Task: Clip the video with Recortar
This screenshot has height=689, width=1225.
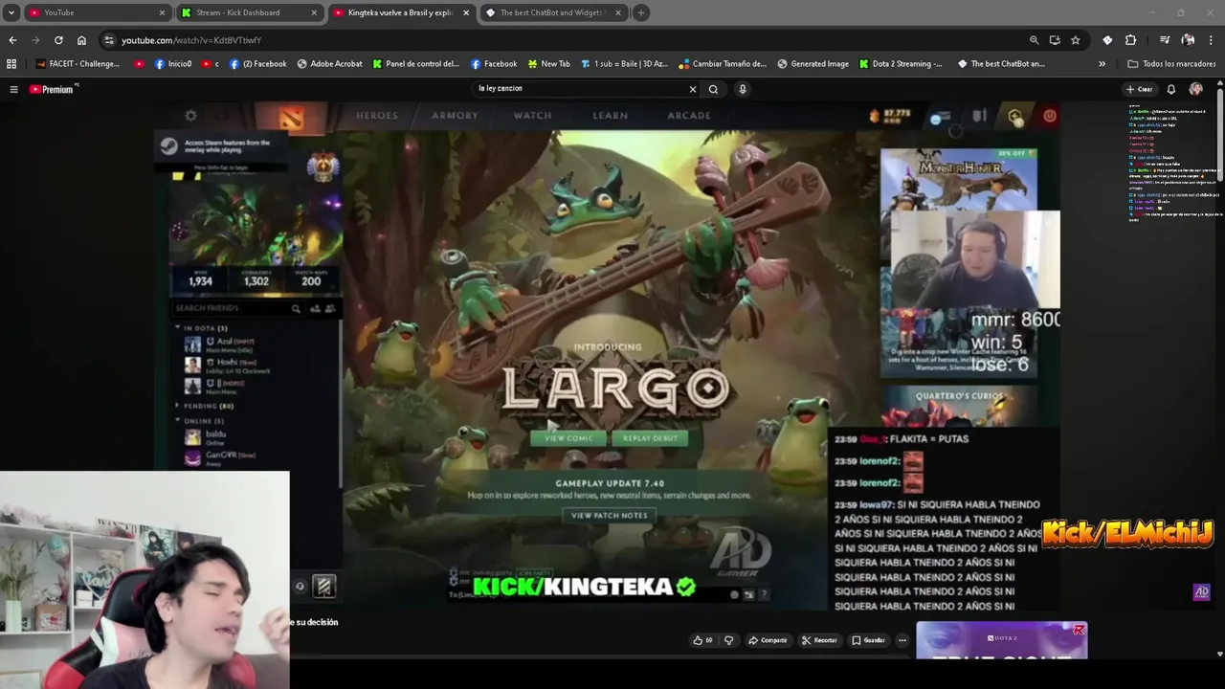Action: (820, 640)
